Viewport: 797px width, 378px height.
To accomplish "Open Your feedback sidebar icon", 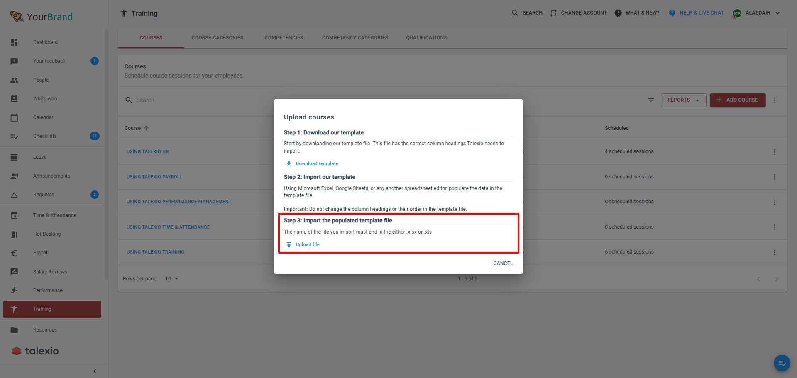I will (14, 61).
